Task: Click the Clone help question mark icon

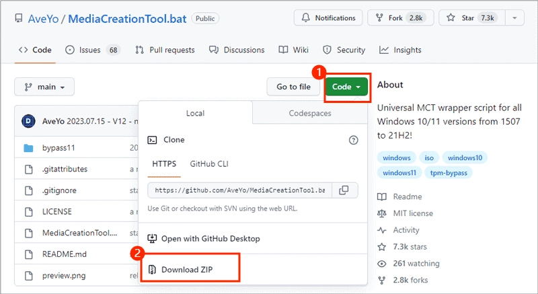Action: [354, 140]
